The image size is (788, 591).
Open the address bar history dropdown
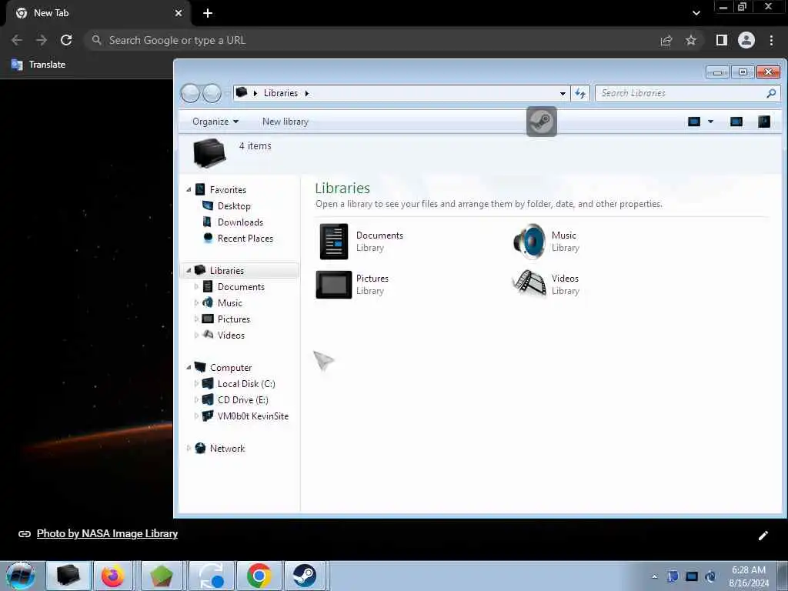tap(563, 93)
